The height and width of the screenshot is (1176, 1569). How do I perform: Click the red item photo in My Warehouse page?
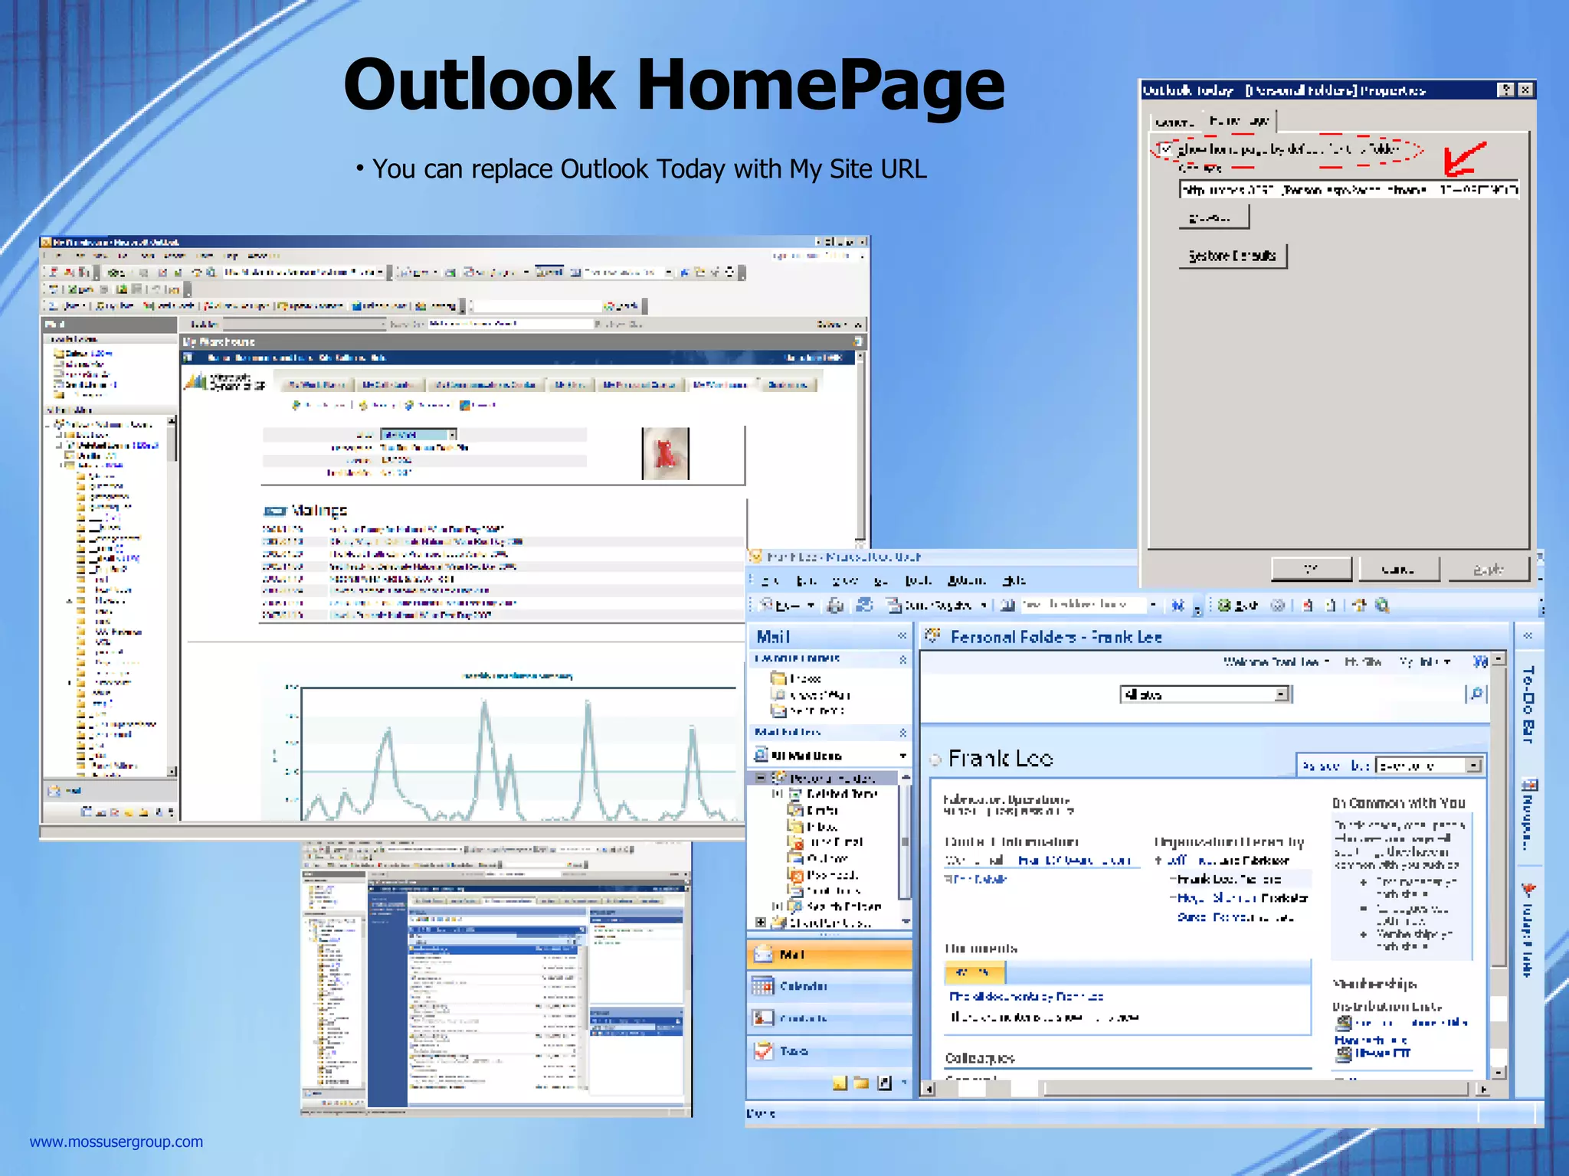[665, 454]
